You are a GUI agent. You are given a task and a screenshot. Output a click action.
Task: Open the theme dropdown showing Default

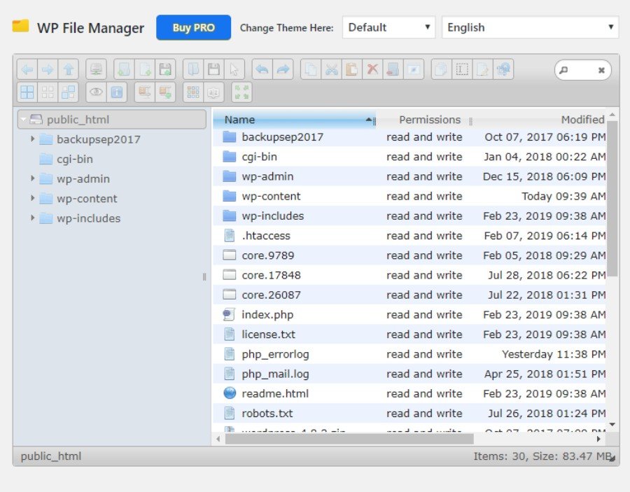(388, 28)
